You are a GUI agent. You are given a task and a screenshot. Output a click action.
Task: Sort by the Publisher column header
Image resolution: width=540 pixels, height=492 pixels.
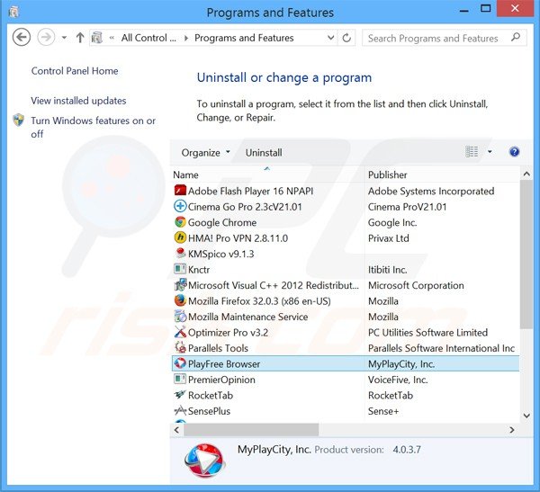[x=442, y=174]
